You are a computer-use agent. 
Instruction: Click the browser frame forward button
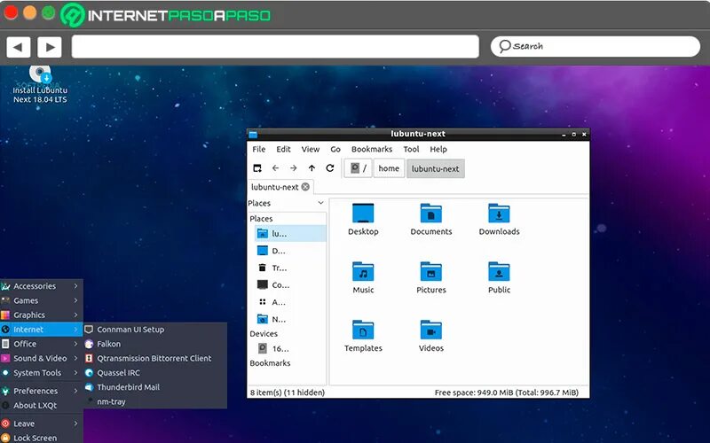(50, 47)
